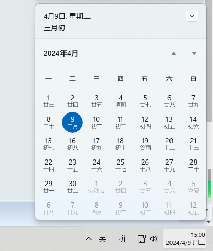Select April 12 初四 (current month)

tap(145, 123)
